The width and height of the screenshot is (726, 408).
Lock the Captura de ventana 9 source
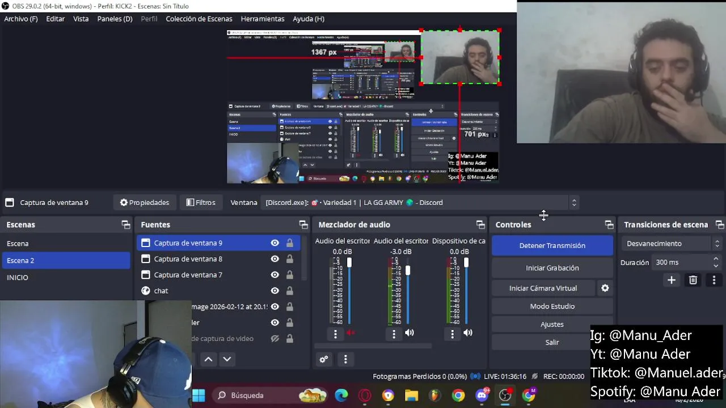coord(289,243)
